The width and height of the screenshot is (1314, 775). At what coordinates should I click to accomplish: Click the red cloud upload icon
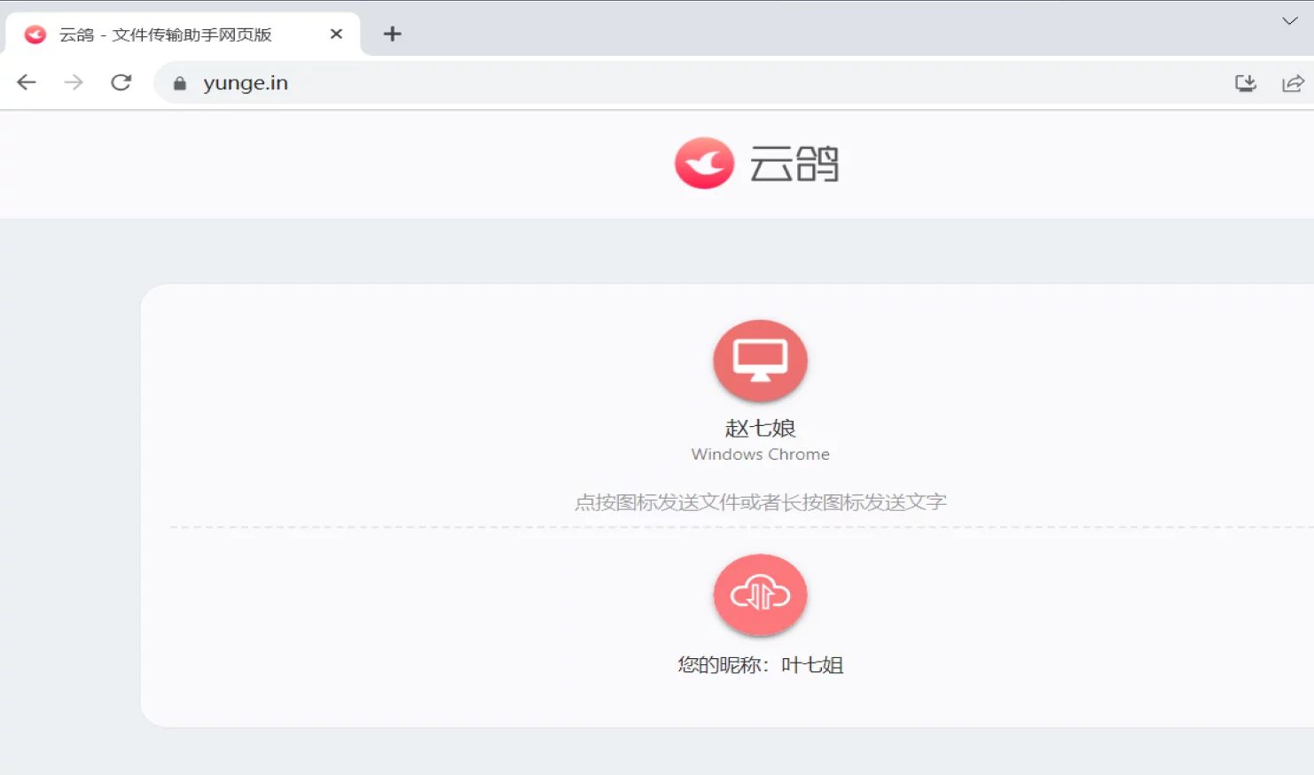tap(760, 594)
